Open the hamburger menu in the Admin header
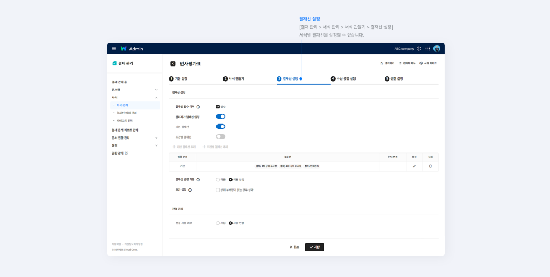This screenshot has width=550, height=277. tap(114, 49)
